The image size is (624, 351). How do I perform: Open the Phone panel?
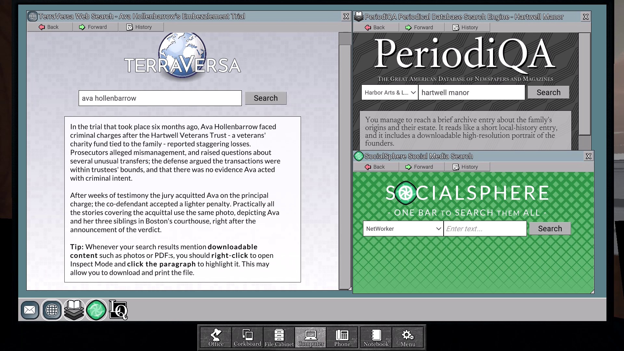click(342, 338)
